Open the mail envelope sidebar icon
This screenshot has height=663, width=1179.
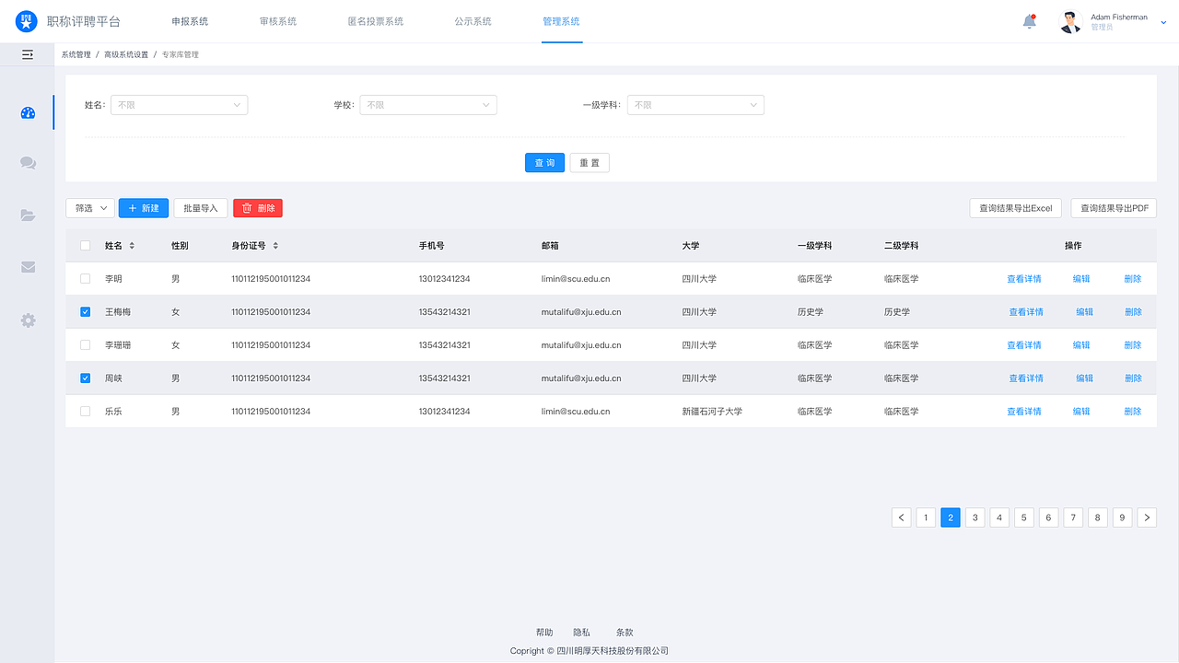28,267
